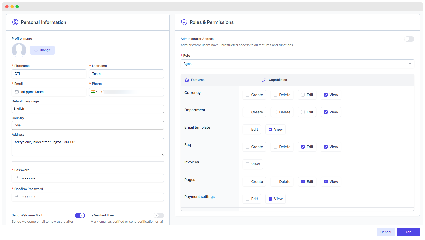Viewport: 425px width, 240px height.
Task: Click the Add button
Action: coord(408,232)
